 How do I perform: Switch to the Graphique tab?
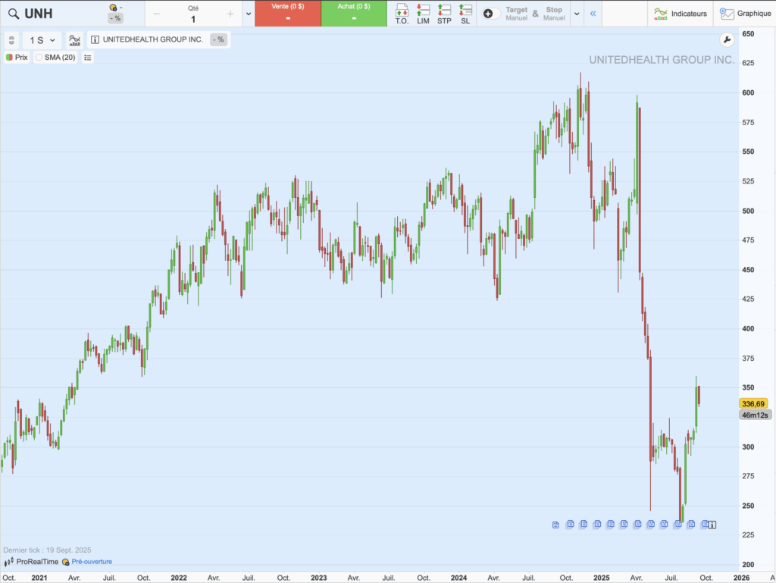tap(752, 13)
